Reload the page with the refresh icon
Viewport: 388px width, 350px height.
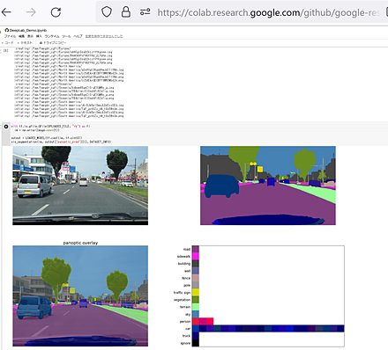[x=56, y=12]
